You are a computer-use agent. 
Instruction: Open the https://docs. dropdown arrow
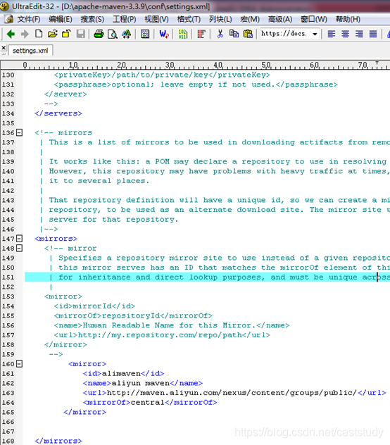coord(315,35)
